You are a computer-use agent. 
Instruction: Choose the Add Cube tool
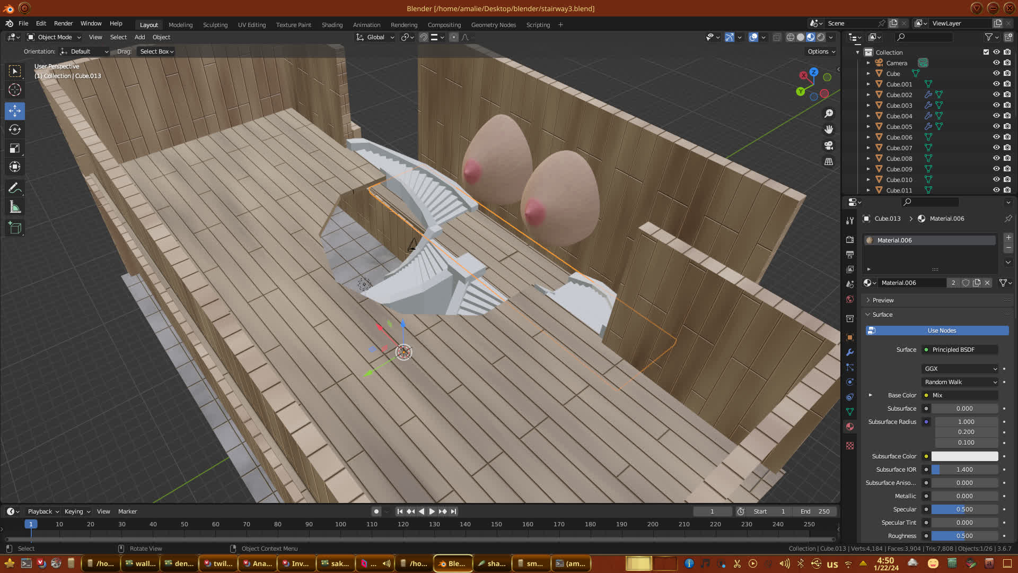point(15,228)
